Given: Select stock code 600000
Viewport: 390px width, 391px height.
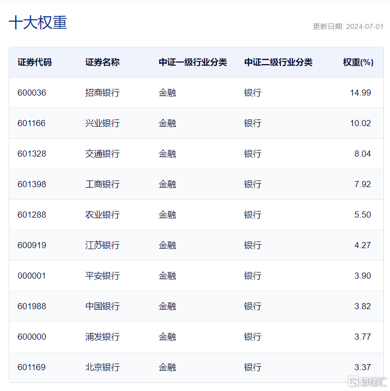Looking at the screenshot, I should (32, 337).
